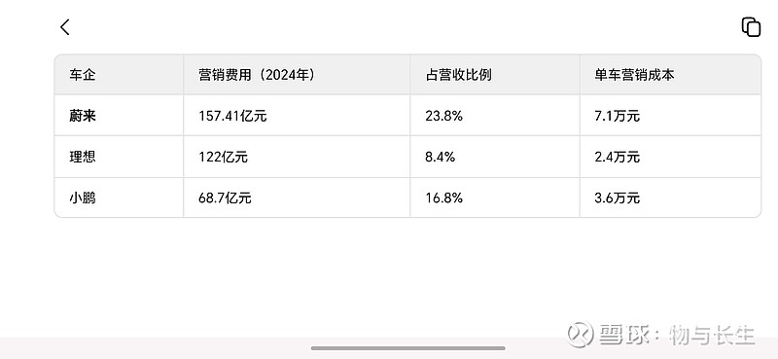Viewport: 778px width, 359px height.
Task: Select the 占营收比例 column header
Action: tap(458, 75)
